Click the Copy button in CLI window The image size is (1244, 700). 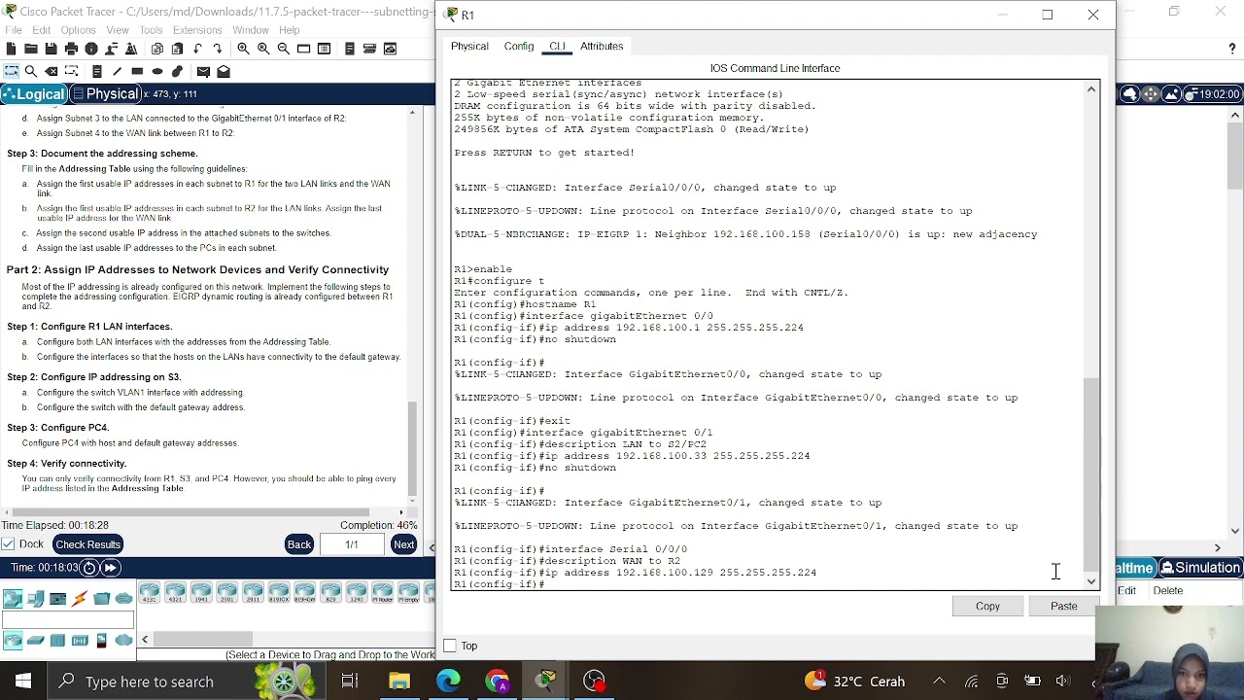pos(987,606)
